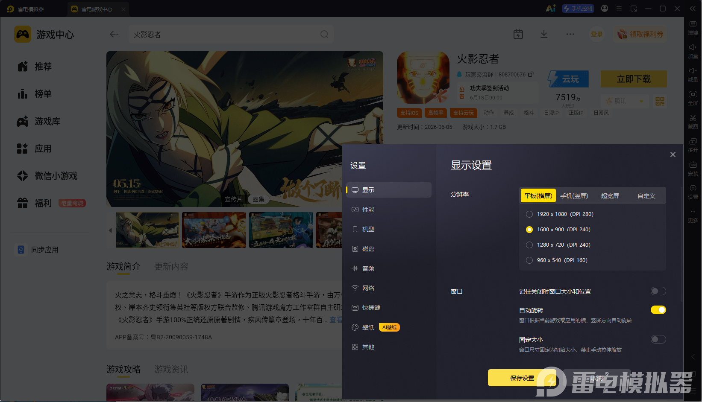The height and width of the screenshot is (402, 702).
Task: Click the previous-screenshot arrow in the gallery
Action: click(x=110, y=230)
